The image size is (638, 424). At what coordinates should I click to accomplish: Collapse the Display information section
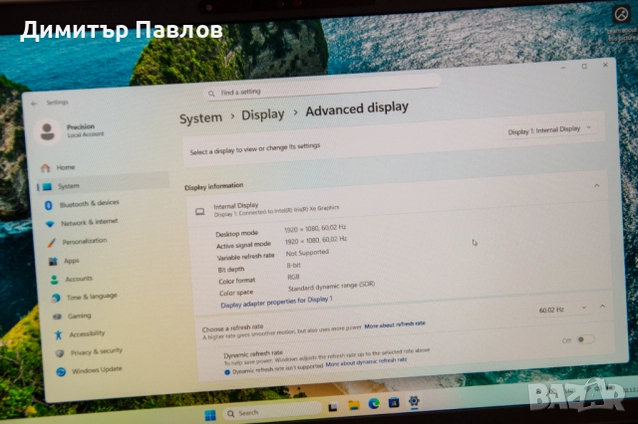pyautogui.click(x=597, y=185)
